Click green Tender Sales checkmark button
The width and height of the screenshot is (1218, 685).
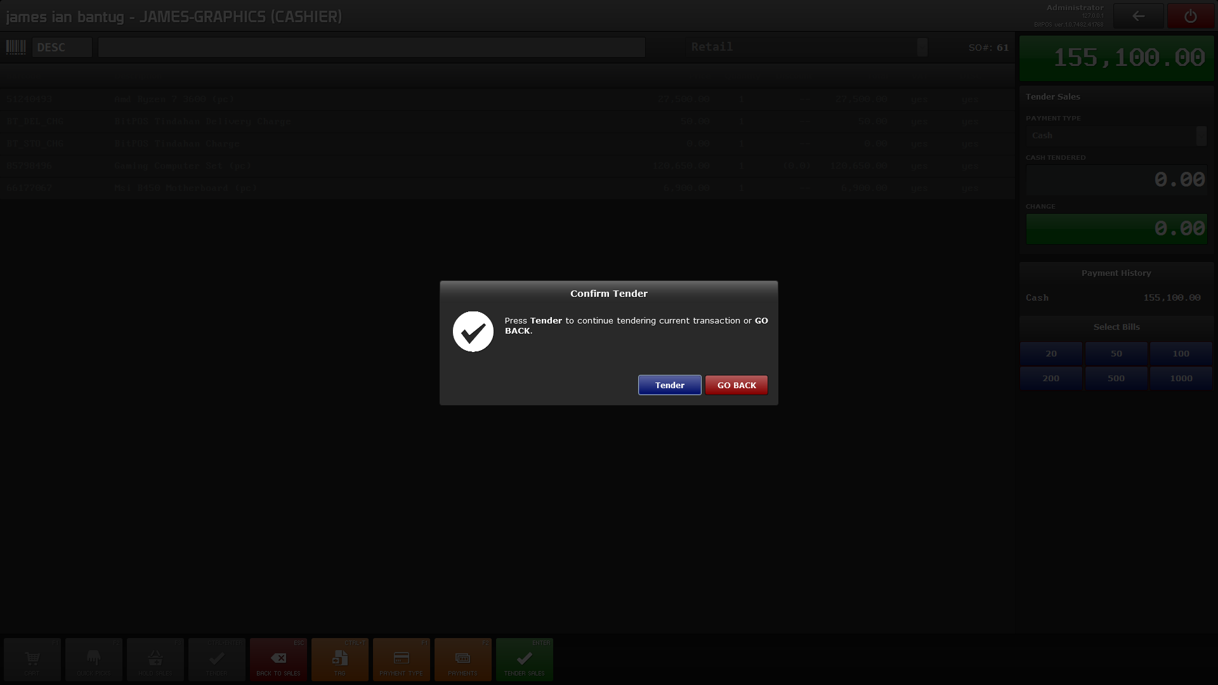pyautogui.click(x=525, y=660)
